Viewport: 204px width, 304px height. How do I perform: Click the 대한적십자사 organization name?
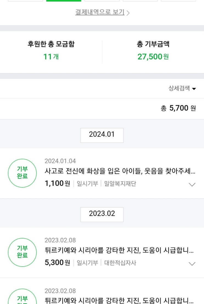coord(120,263)
